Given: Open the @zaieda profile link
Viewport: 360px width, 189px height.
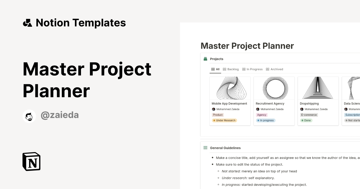Looking at the screenshot, I should pyautogui.click(x=60, y=115).
